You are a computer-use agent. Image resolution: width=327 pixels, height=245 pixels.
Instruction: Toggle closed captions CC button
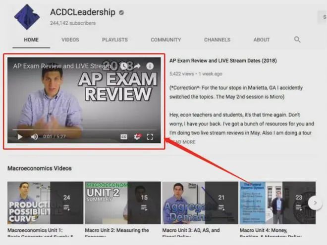pos(124,137)
